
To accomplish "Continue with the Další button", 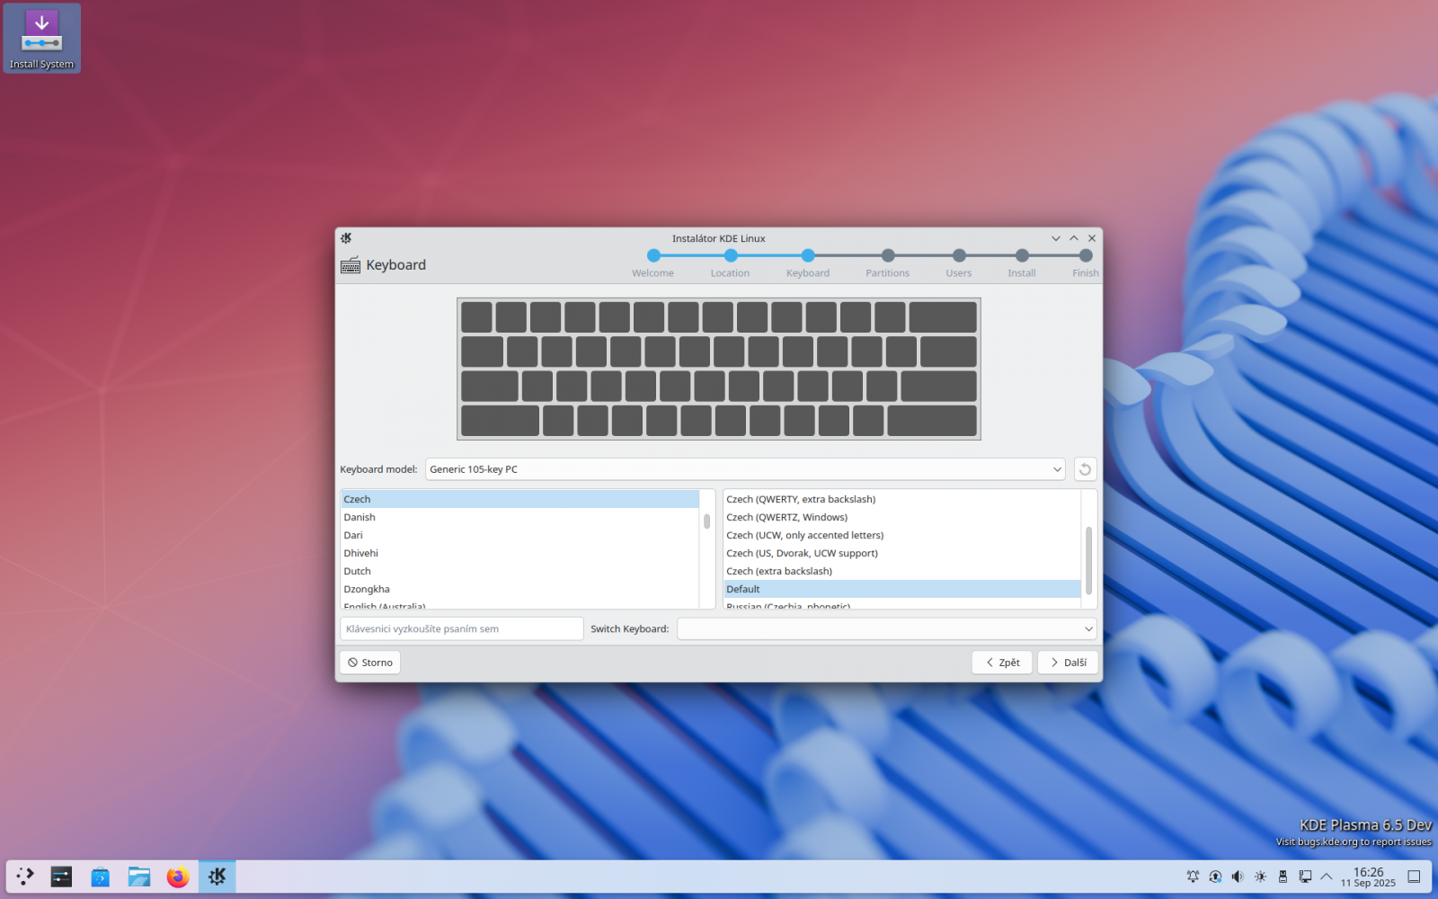I will pyautogui.click(x=1068, y=663).
